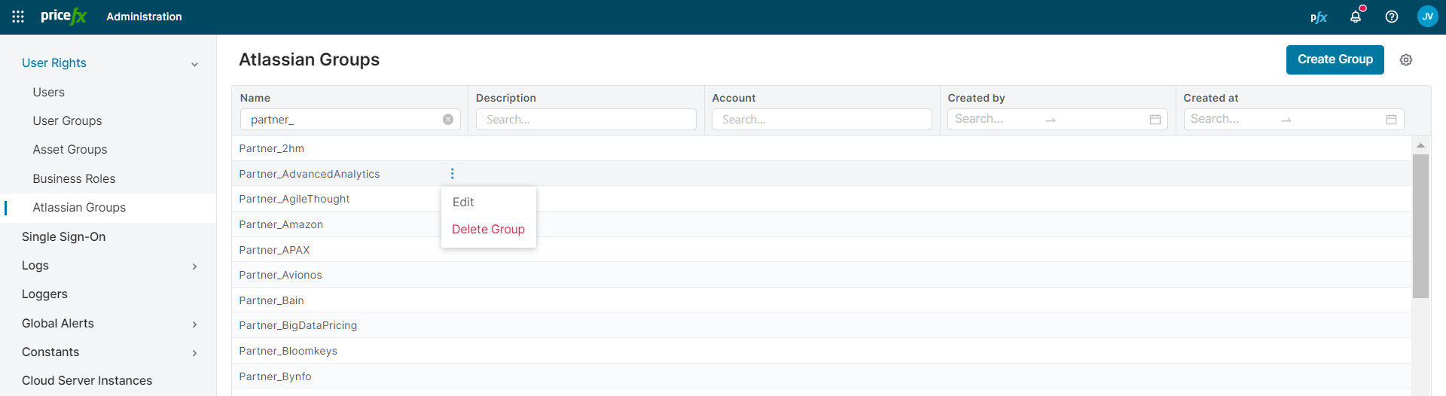This screenshot has height=396, width=1446.
Task: Open the help question mark icon
Action: (x=1392, y=17)
